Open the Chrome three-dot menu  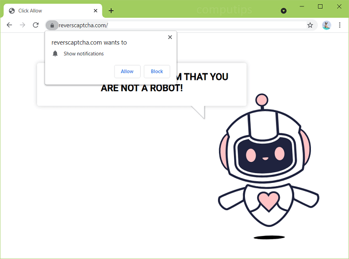click(x=339, y=25)
